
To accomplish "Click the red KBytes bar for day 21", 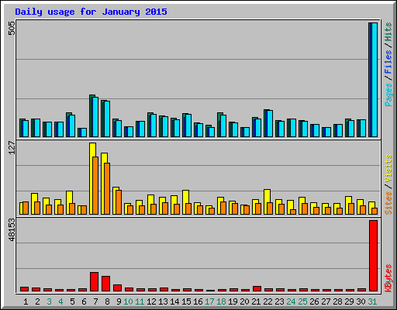I will pyautogui.click(x=257, y=288).
